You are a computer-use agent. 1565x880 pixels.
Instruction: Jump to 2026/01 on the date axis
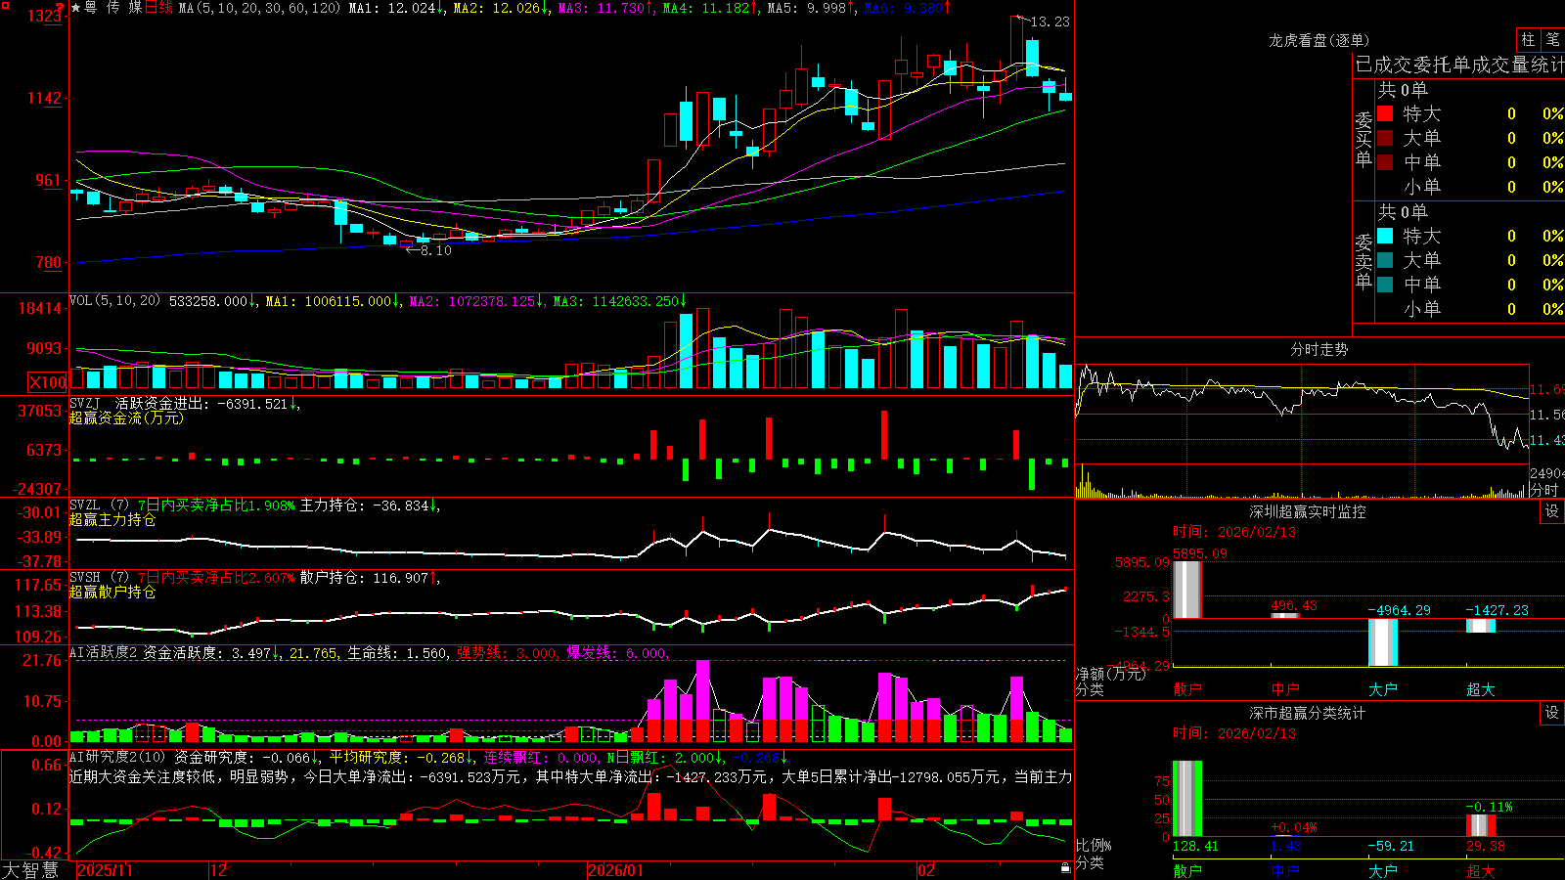615,870
